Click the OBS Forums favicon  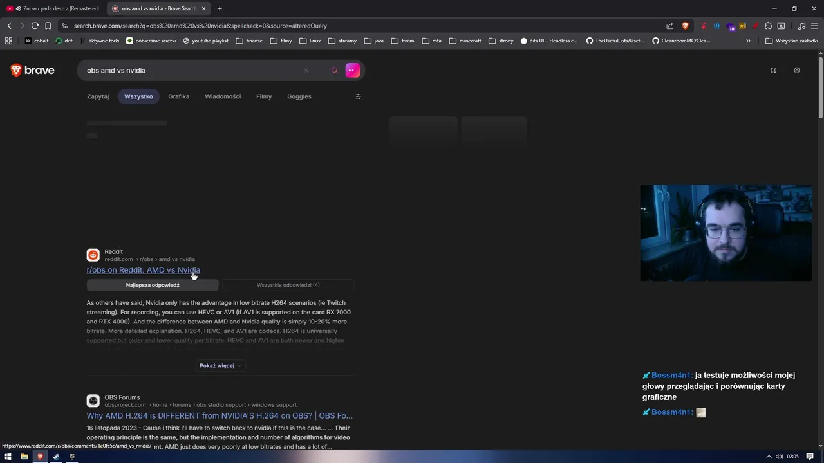[x=93, y=401]
